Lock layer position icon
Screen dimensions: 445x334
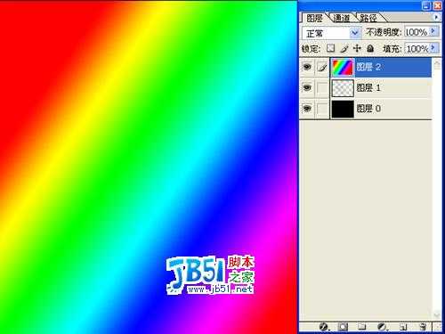pyautogui.click(x=357, y=48)
